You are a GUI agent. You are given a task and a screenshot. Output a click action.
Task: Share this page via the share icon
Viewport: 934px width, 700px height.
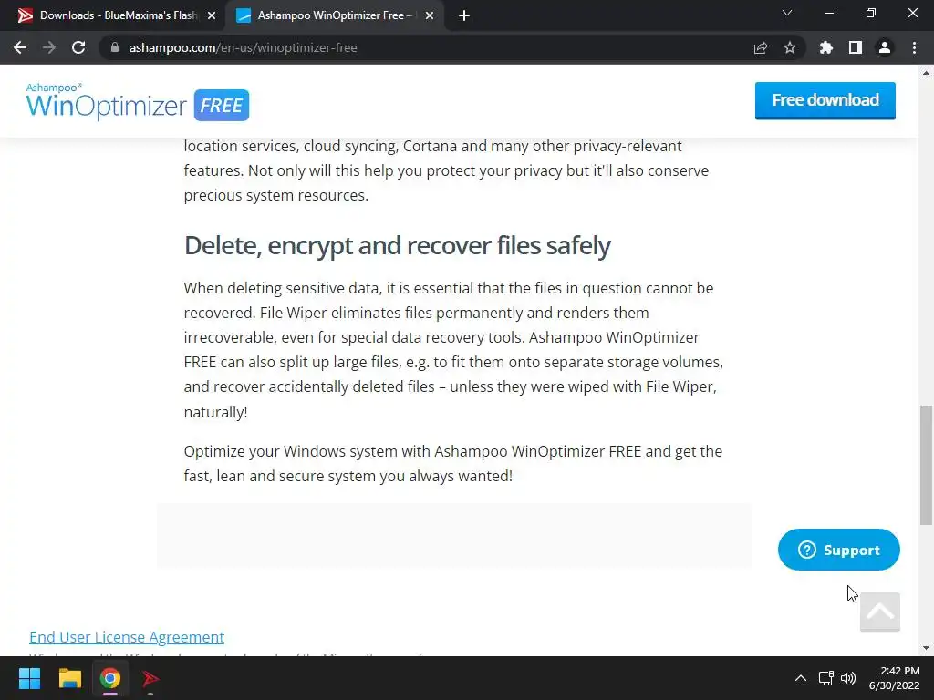[761, 47]
